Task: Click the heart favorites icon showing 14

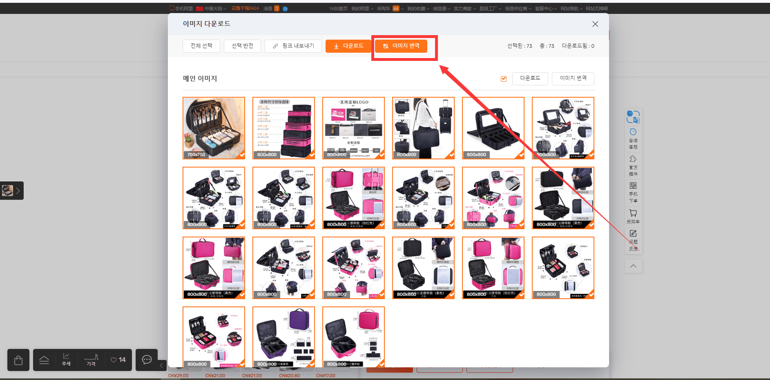Action: click(118, 360)
